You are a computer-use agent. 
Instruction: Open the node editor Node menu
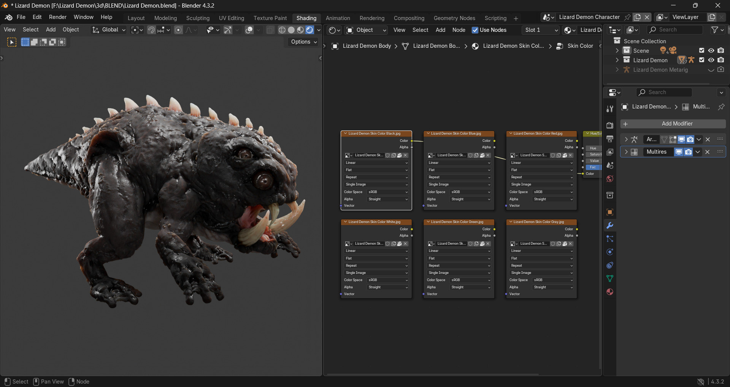tap(459, 30)
